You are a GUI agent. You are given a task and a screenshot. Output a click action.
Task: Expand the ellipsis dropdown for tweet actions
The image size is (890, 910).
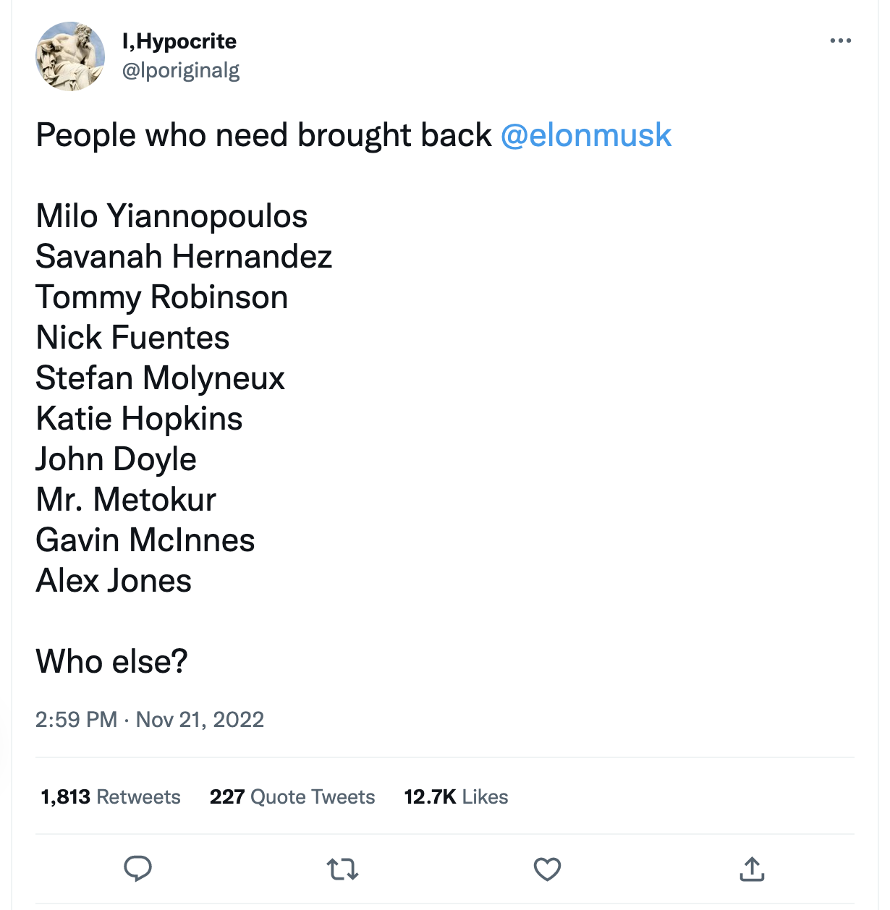click(x=839, y=40)
